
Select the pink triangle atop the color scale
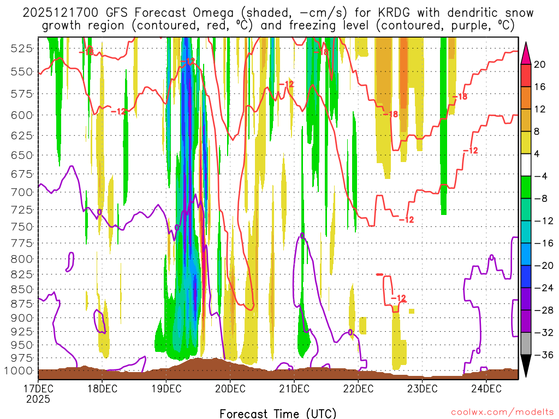click(526, 52)
